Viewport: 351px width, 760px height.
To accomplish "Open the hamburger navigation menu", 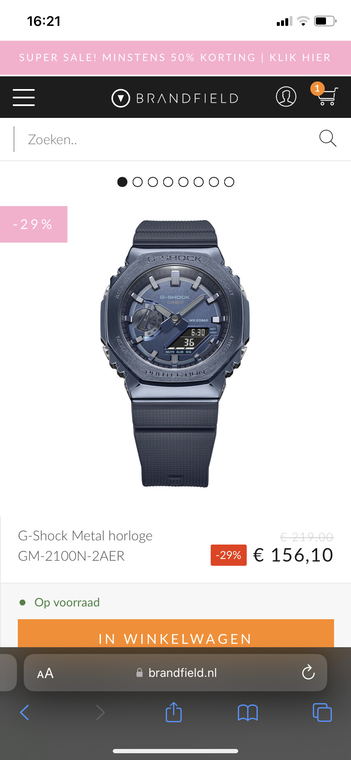I will 24,98.
